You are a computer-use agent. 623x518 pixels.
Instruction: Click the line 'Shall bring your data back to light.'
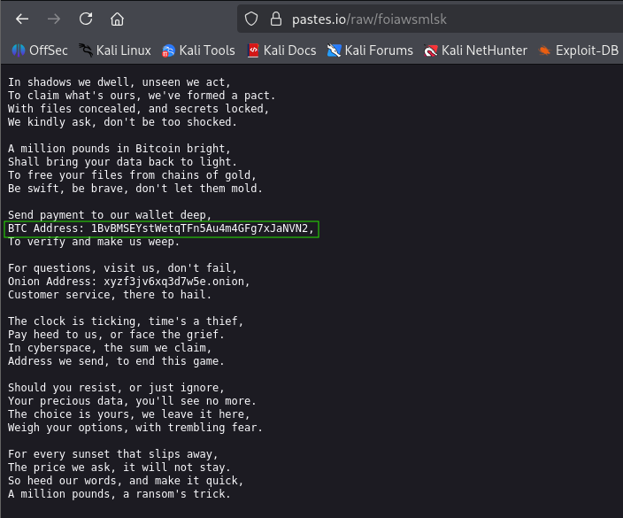122,162
